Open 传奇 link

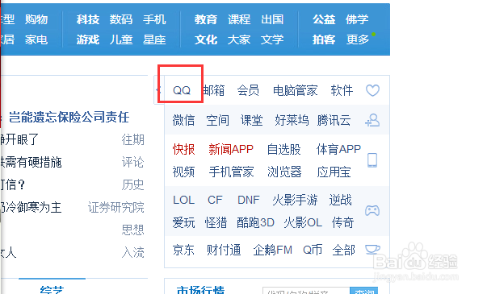[342, 222]
